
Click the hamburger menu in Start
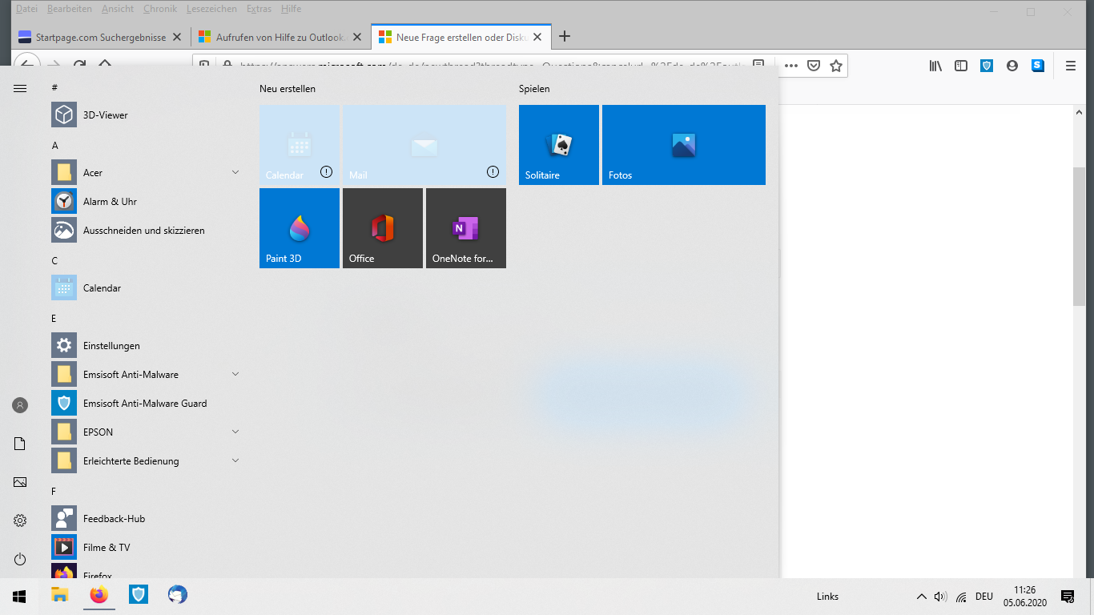[x=20, y=88]
